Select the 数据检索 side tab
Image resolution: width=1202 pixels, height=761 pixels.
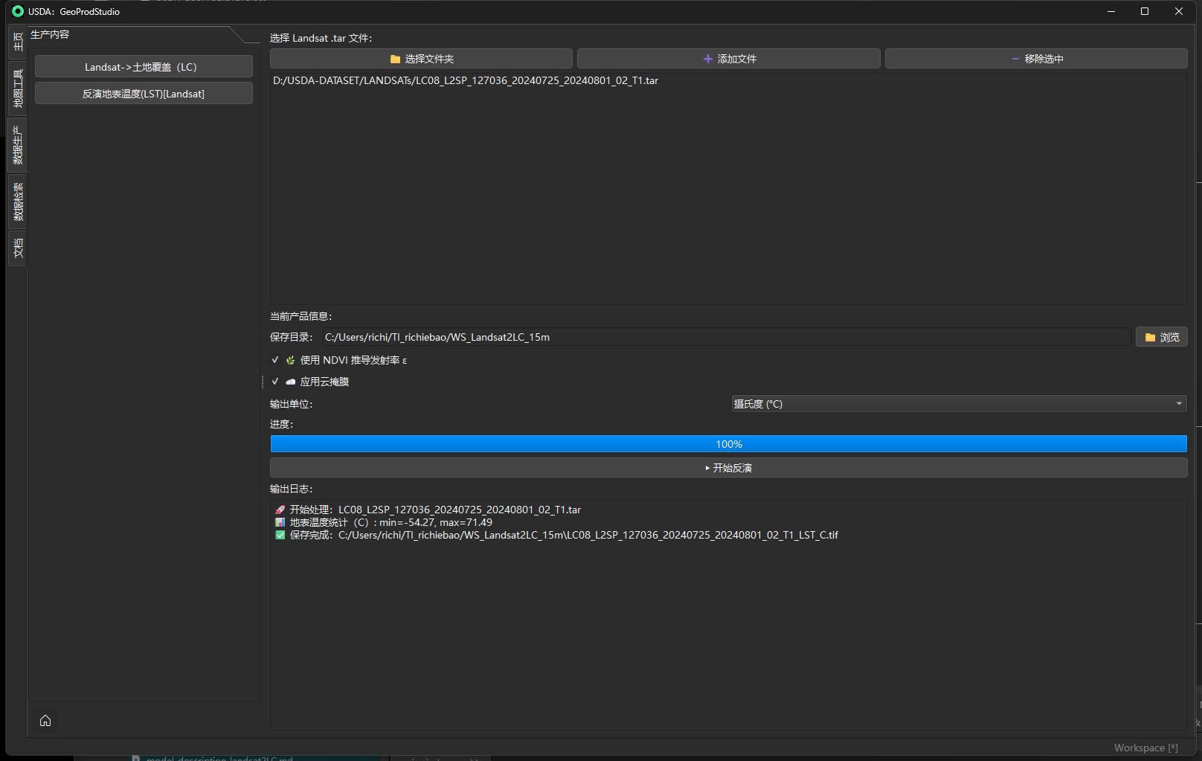point(18,202)
